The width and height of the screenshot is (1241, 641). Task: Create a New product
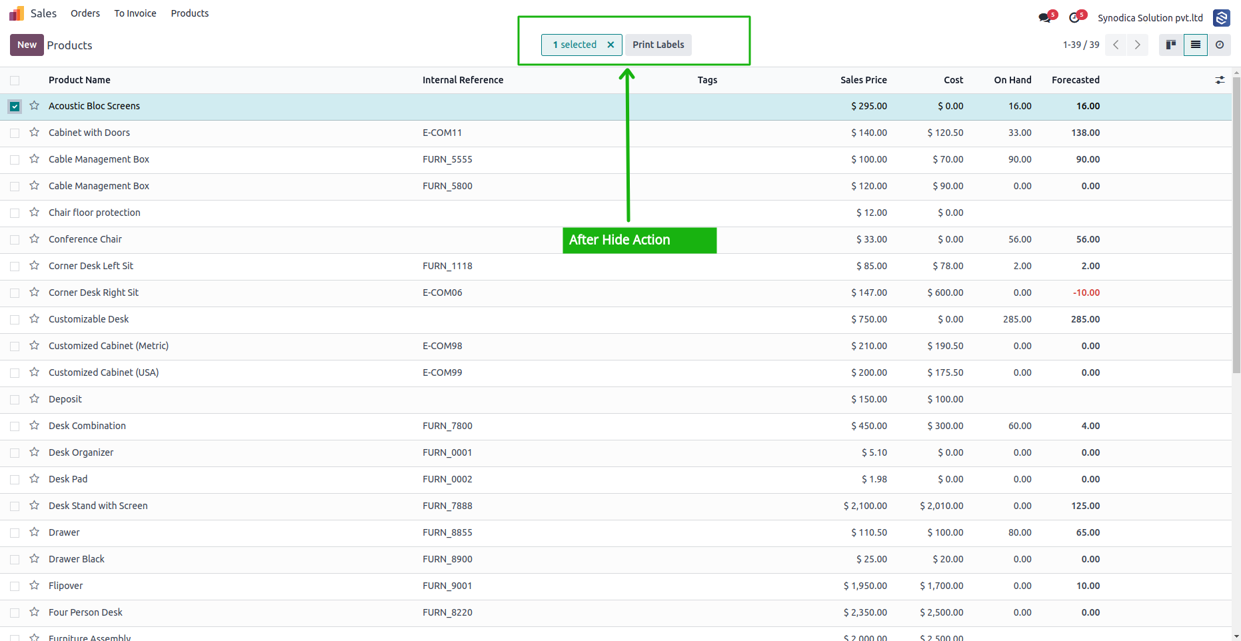(27, 45)
